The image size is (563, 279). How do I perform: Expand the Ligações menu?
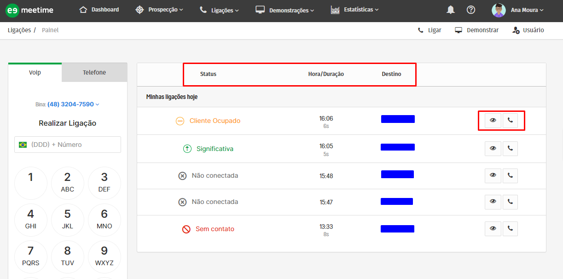[219, 10]
